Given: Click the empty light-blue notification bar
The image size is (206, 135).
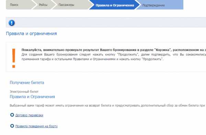Looking at the screenshot, I should [106, 22].
